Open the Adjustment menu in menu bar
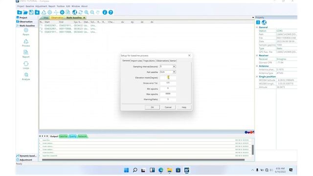Viewport: 313px width, 176px height. tap(41, 6)
